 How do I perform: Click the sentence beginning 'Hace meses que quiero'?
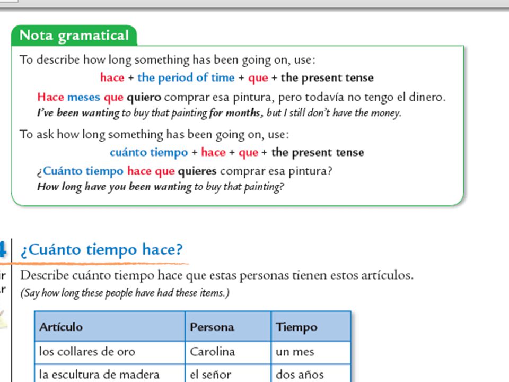(241, 97)
